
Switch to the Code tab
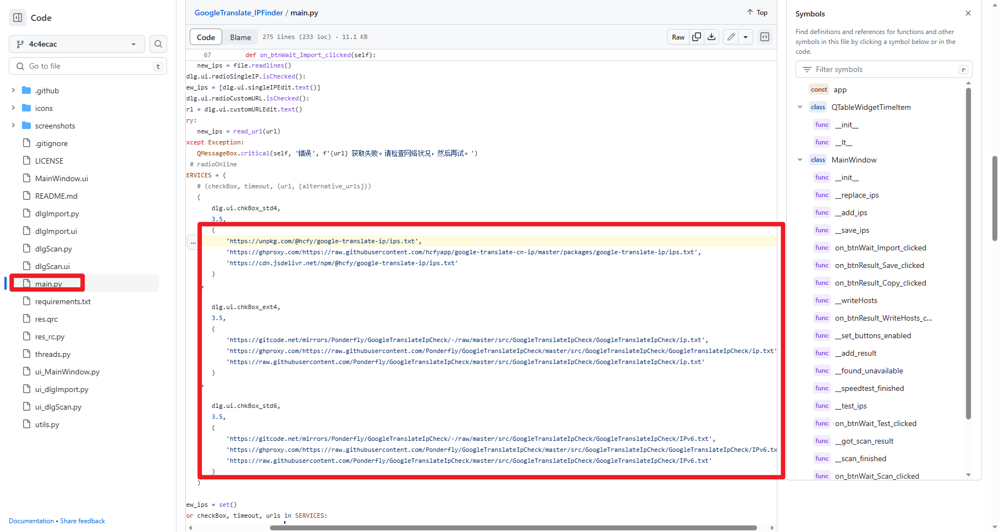[206, 37]
